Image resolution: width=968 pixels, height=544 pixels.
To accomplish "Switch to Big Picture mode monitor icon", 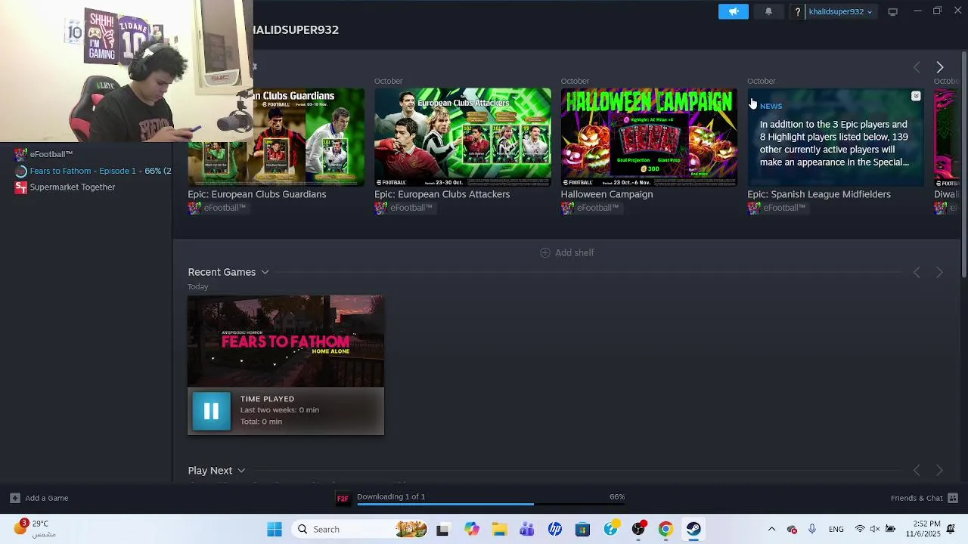I will tap(892, 11).
